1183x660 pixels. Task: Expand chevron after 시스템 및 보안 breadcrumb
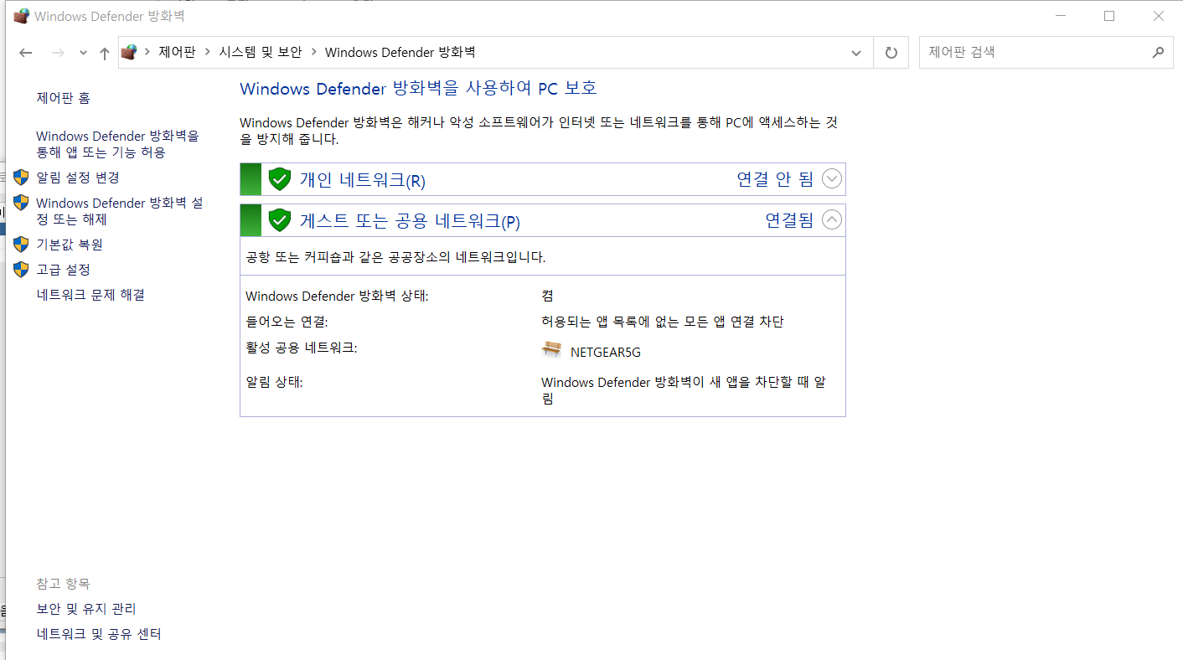coord(313,52)
